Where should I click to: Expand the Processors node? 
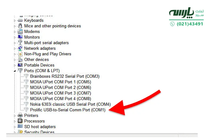pos(15,121)
